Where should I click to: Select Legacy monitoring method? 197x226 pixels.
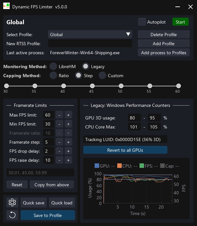click(86, 67)
